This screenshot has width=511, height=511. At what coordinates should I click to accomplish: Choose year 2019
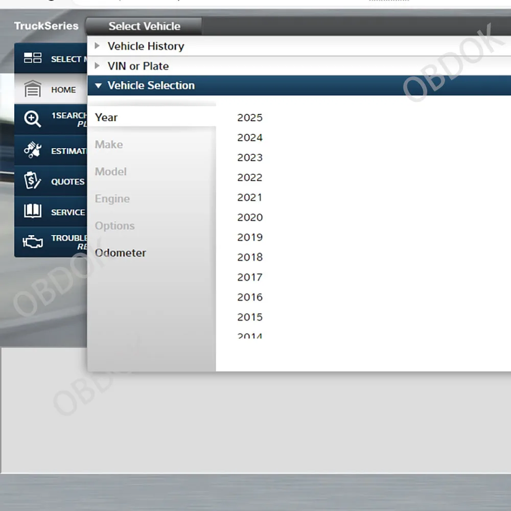point(250,237)
